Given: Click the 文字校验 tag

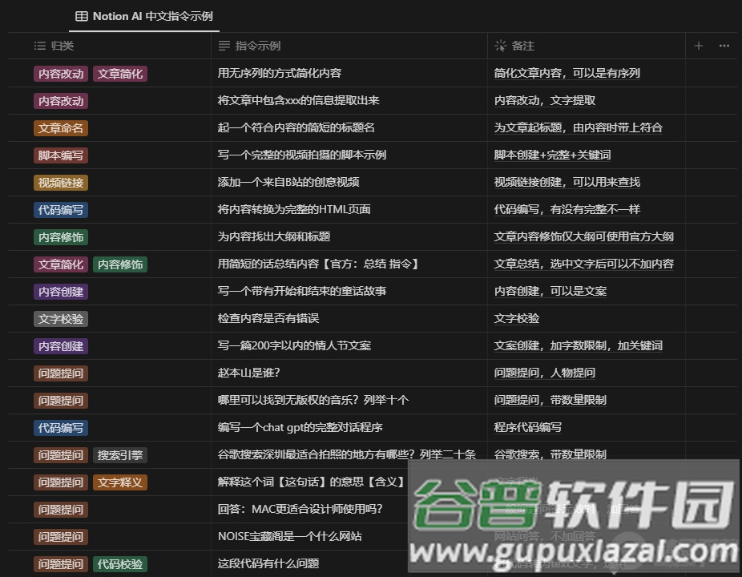Looking at the screenshot, I should pyautogui.click(x=60, y=318).
